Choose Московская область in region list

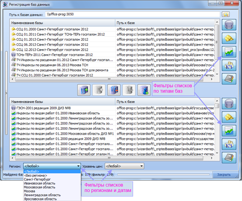(x=52, y=187)
